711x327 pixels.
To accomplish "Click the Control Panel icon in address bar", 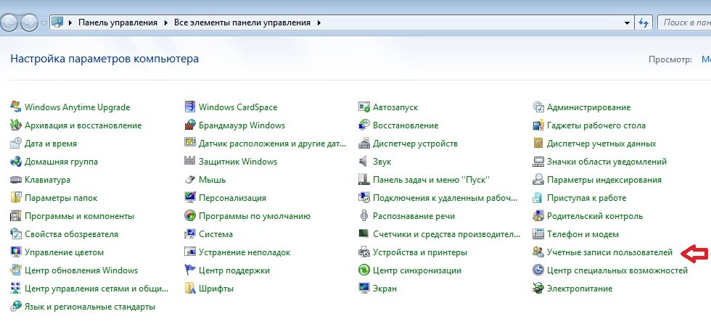I will pos(57,22).
